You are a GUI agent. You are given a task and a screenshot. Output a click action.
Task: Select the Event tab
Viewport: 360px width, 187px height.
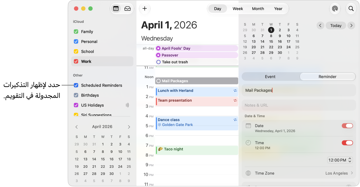point(270,77)
